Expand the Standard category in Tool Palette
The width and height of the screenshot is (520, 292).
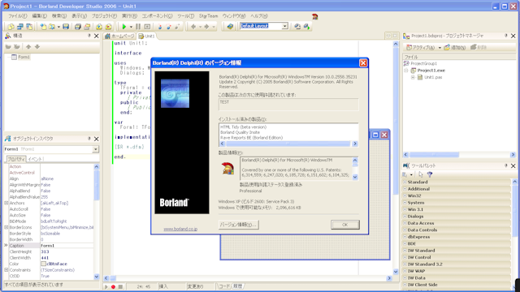(x=405, y=182)
